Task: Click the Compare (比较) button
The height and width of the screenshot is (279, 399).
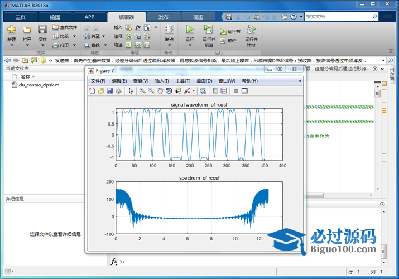Action: (61, 36)
